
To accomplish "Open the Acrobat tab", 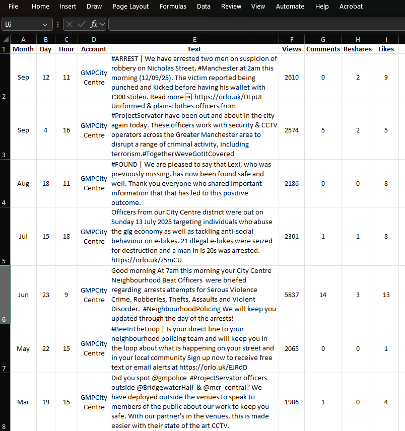I will click(351, 7).
